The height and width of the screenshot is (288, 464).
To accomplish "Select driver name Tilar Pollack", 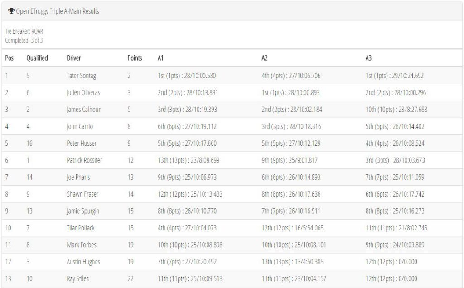I will (x=81, y=228).
